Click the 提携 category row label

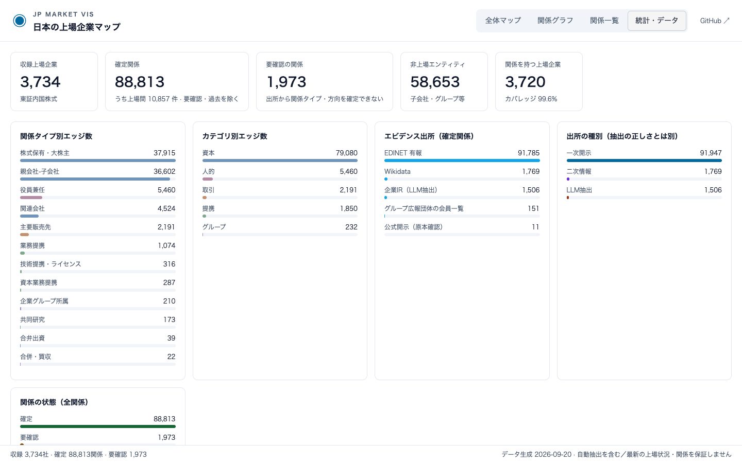click(x=209, y=208)
